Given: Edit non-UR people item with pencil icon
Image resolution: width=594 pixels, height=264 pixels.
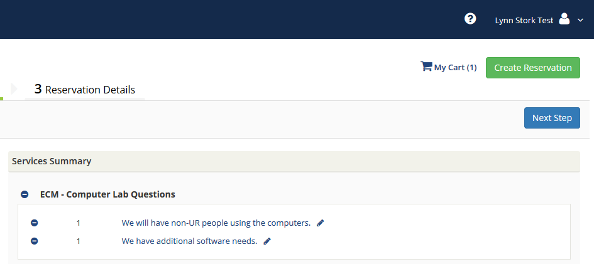Looking at the screenshot, I should (320, 223).
